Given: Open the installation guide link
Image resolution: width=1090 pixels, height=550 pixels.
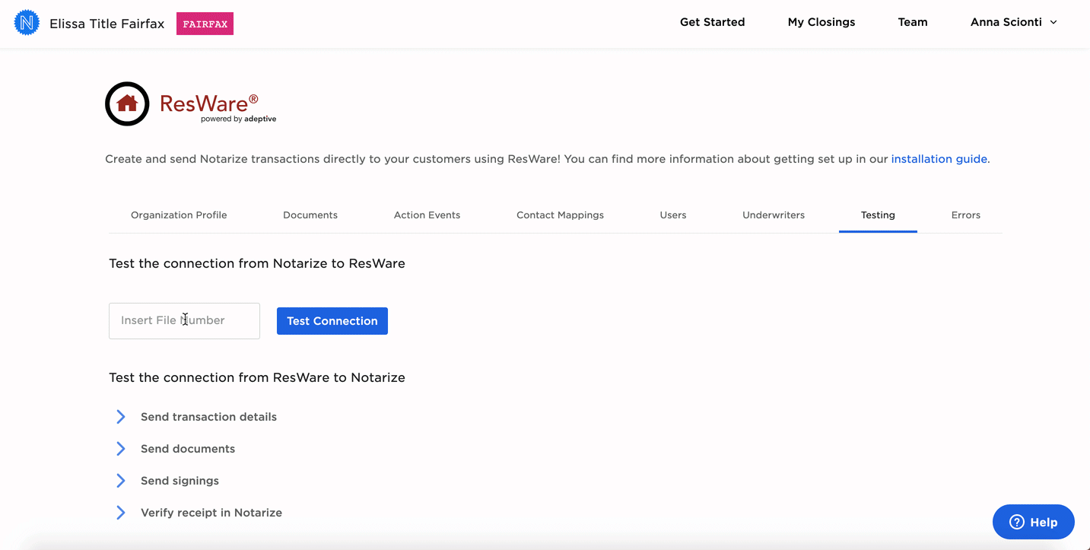Looking at the screenshot, I should pos(939,159).
